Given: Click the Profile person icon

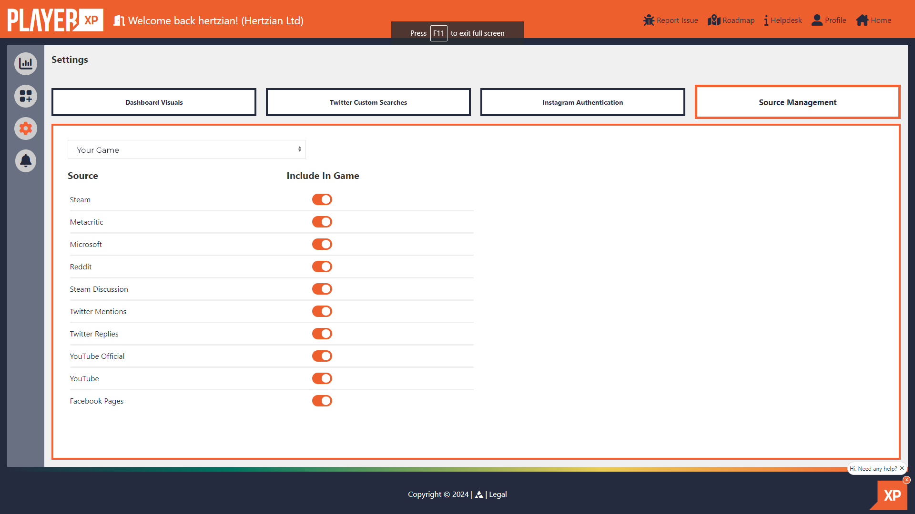Looking at the screenshot, I should [817, 20].
